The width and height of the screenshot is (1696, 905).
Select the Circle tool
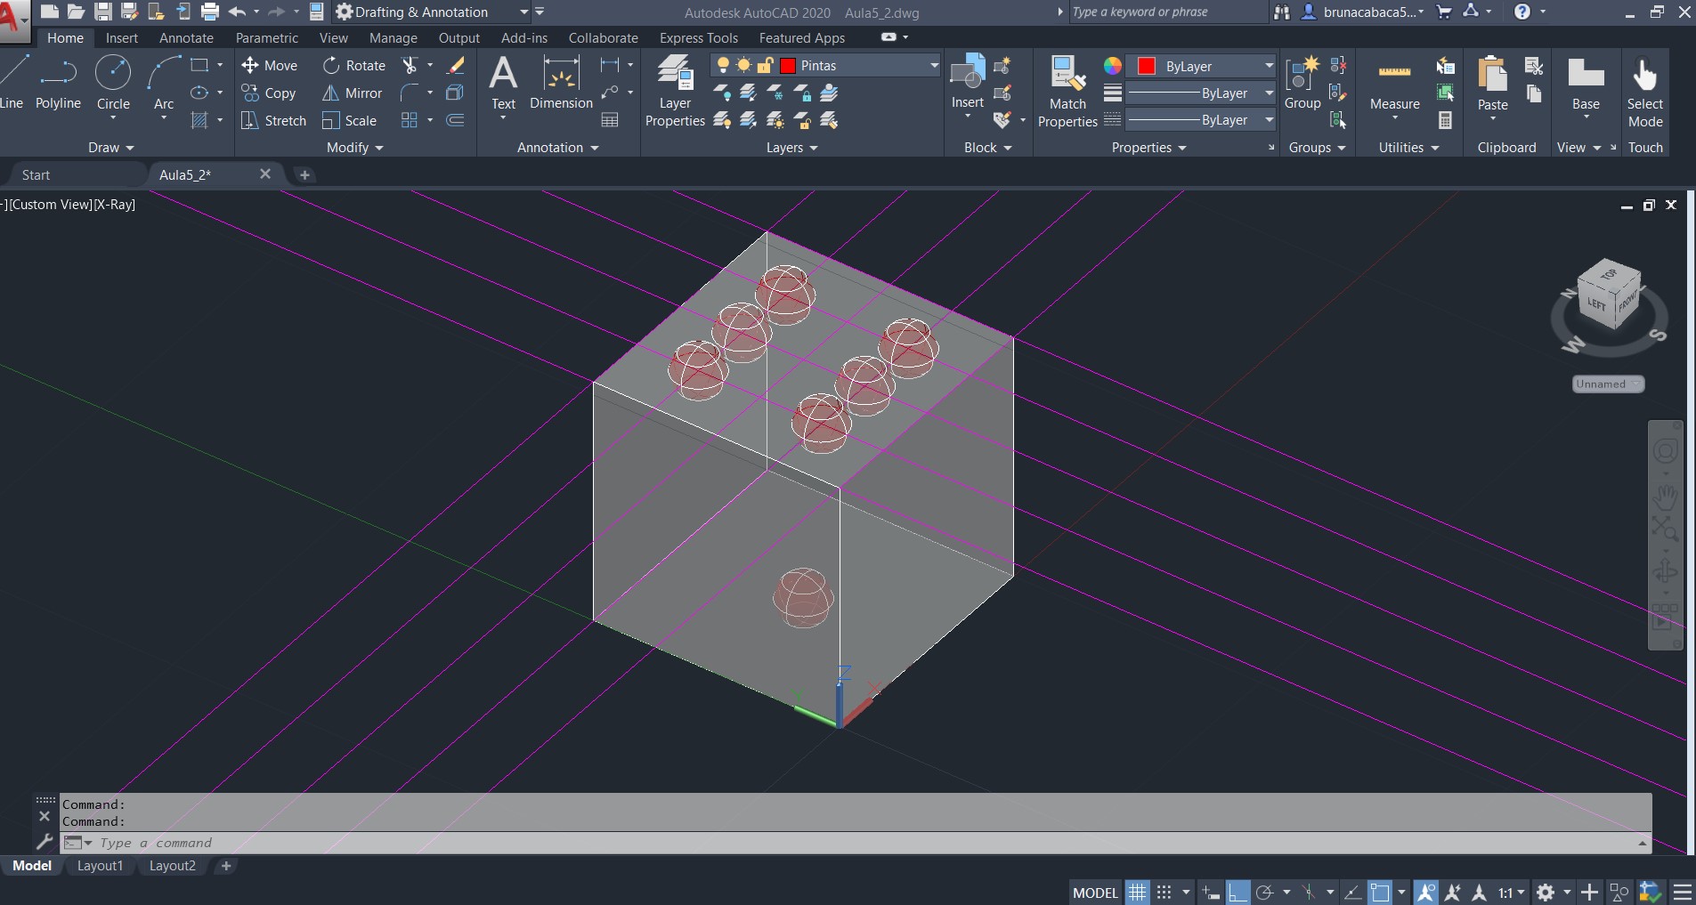(x=113, y=82)
